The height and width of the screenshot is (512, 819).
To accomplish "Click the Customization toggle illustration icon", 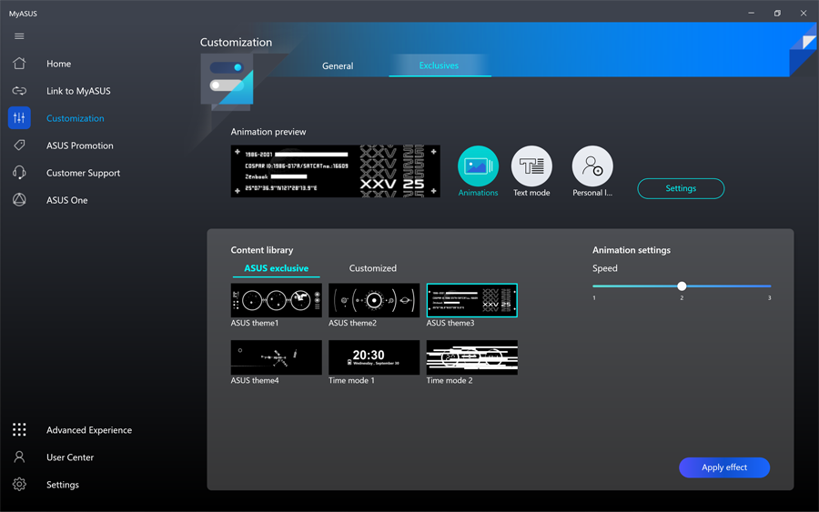I will click(227, 82).
